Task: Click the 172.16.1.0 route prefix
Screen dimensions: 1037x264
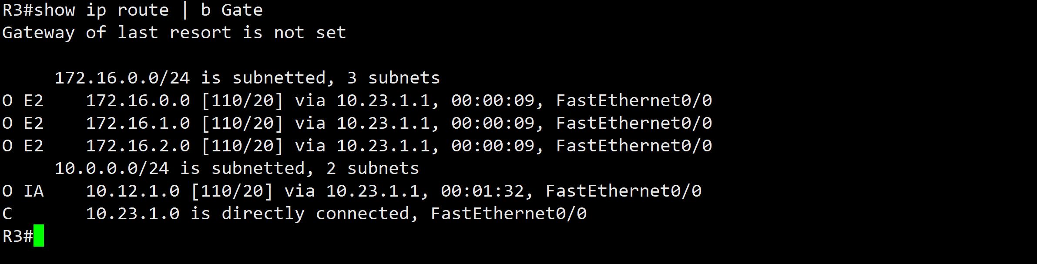Action: 138,123
